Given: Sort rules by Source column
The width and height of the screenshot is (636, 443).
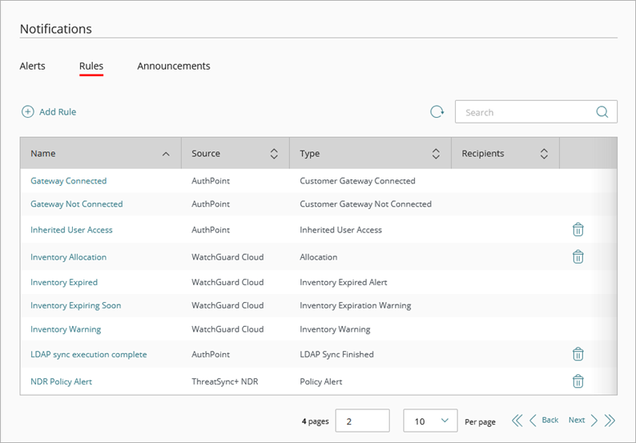Looking at the screenshot, I should [x=274, y=154].
